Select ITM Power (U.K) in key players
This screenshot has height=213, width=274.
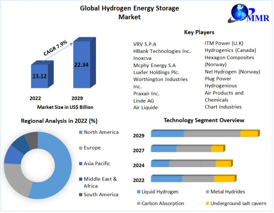click(x=224, y=43)
